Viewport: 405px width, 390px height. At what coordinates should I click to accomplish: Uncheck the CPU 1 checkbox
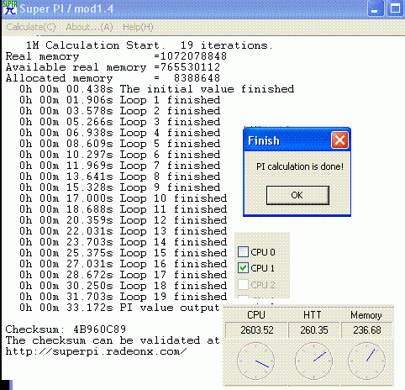tap(243, 268)
